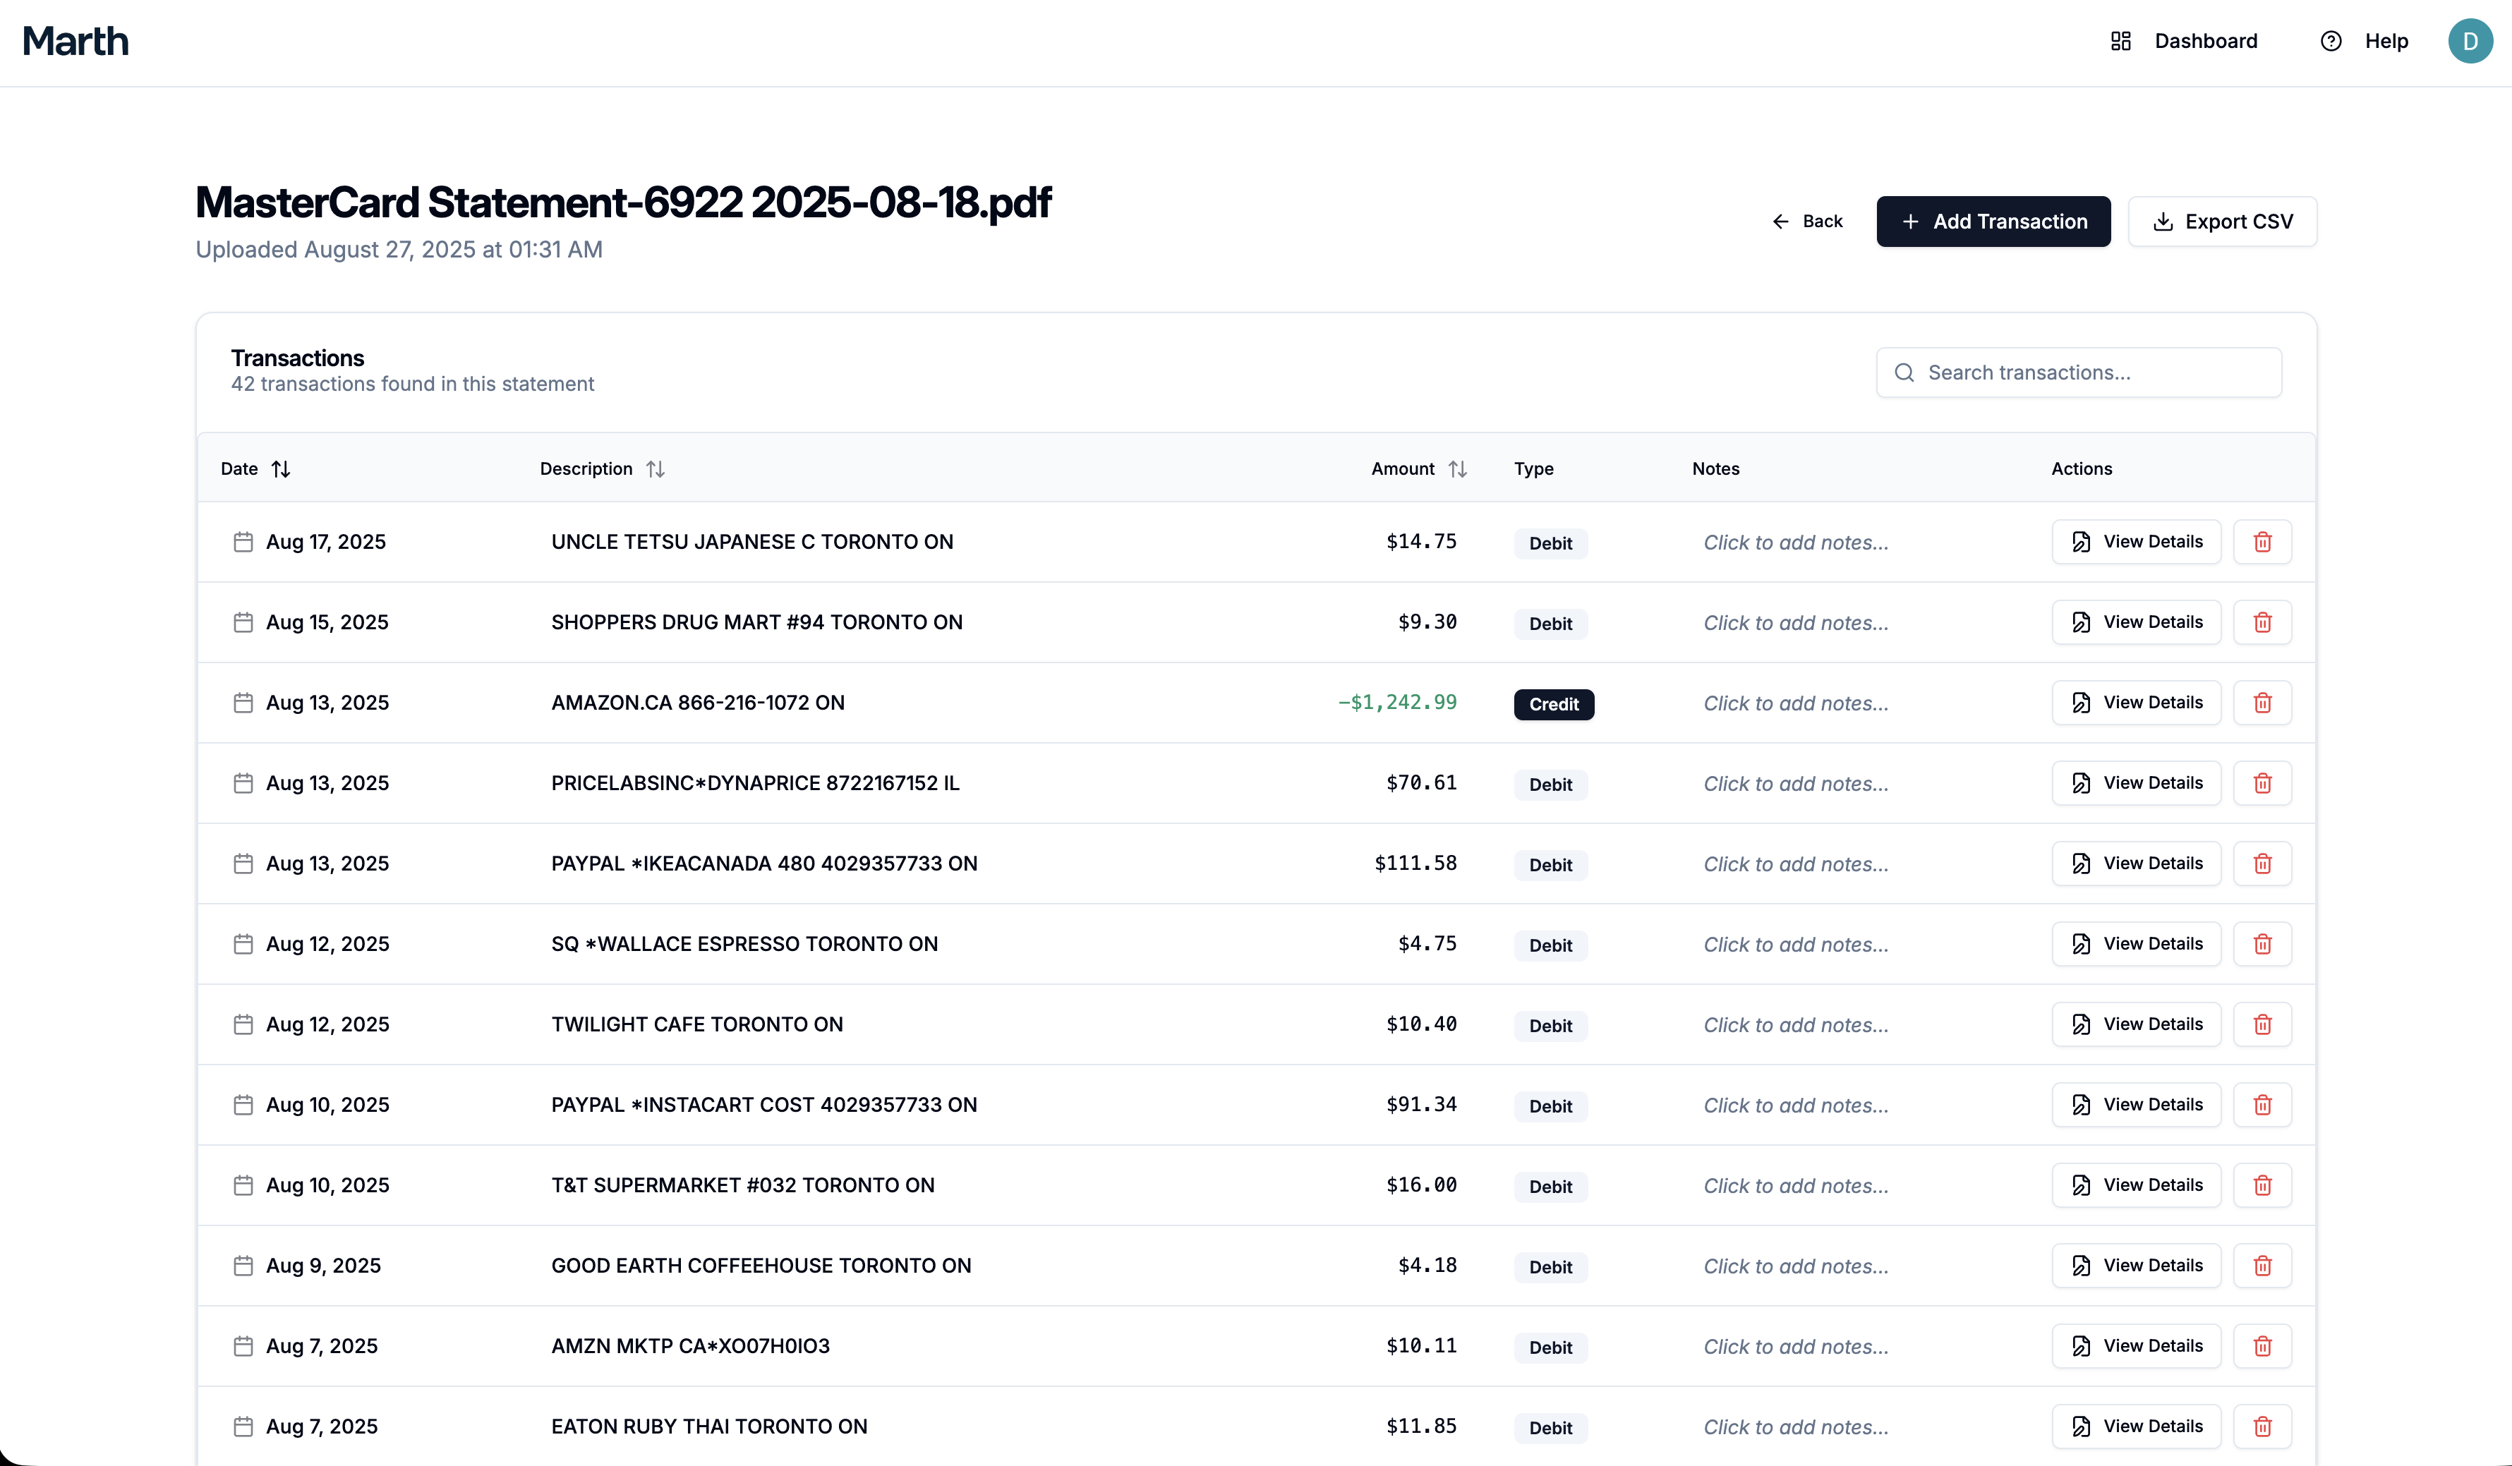Open the Dashboard menu item
This screenshot has height=1466, width=2512.
[2184, 41]
